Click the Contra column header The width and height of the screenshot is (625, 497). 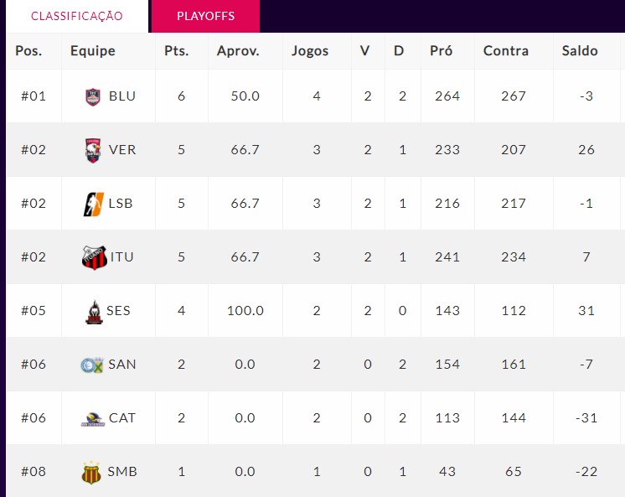(506, 50)
